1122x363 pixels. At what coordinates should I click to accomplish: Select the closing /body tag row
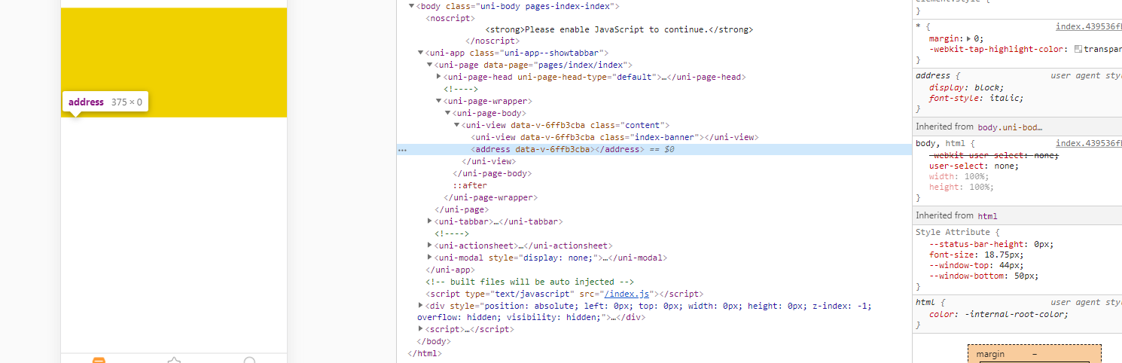(x=435, y=342)
